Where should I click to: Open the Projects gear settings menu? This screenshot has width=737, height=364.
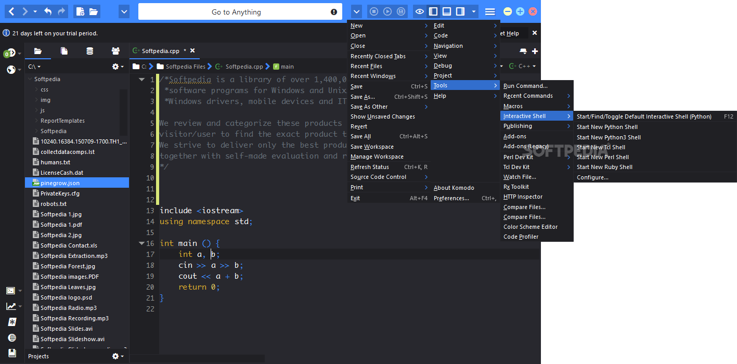[118, 356]
